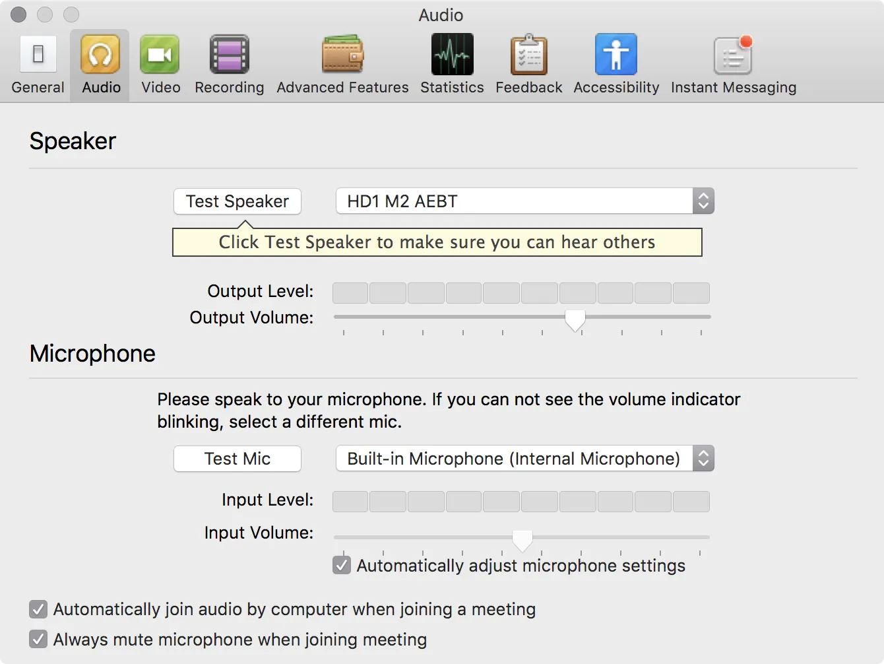Click the Input Volume slider handle
The image size is (884, 664).
[522, 541]
